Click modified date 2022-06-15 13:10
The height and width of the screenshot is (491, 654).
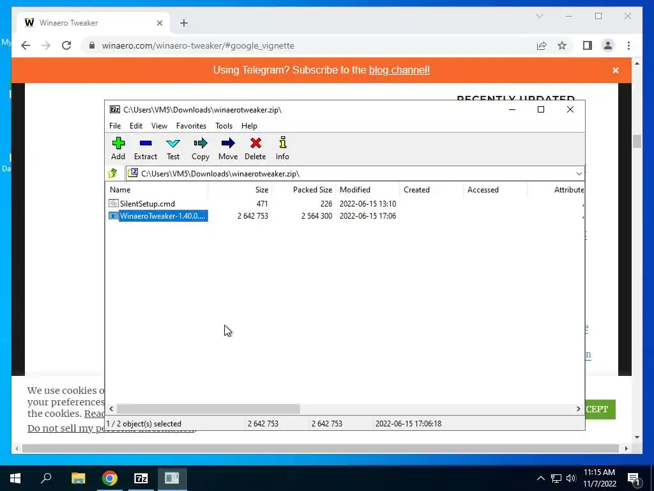(x=368, y=203)
